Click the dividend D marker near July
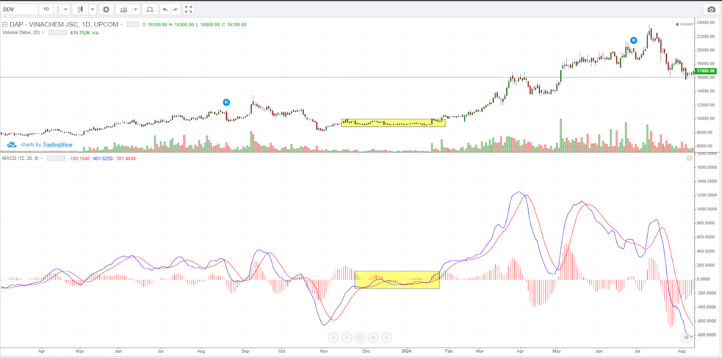722x358 pixels. point(634,40)
